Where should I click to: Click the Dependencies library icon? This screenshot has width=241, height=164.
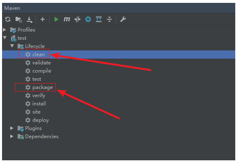point(20,137)
